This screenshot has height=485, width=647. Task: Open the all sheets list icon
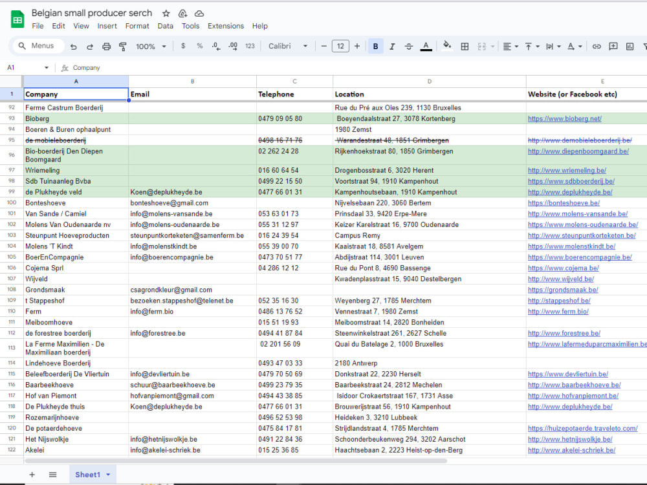click(x=53, y=475)
